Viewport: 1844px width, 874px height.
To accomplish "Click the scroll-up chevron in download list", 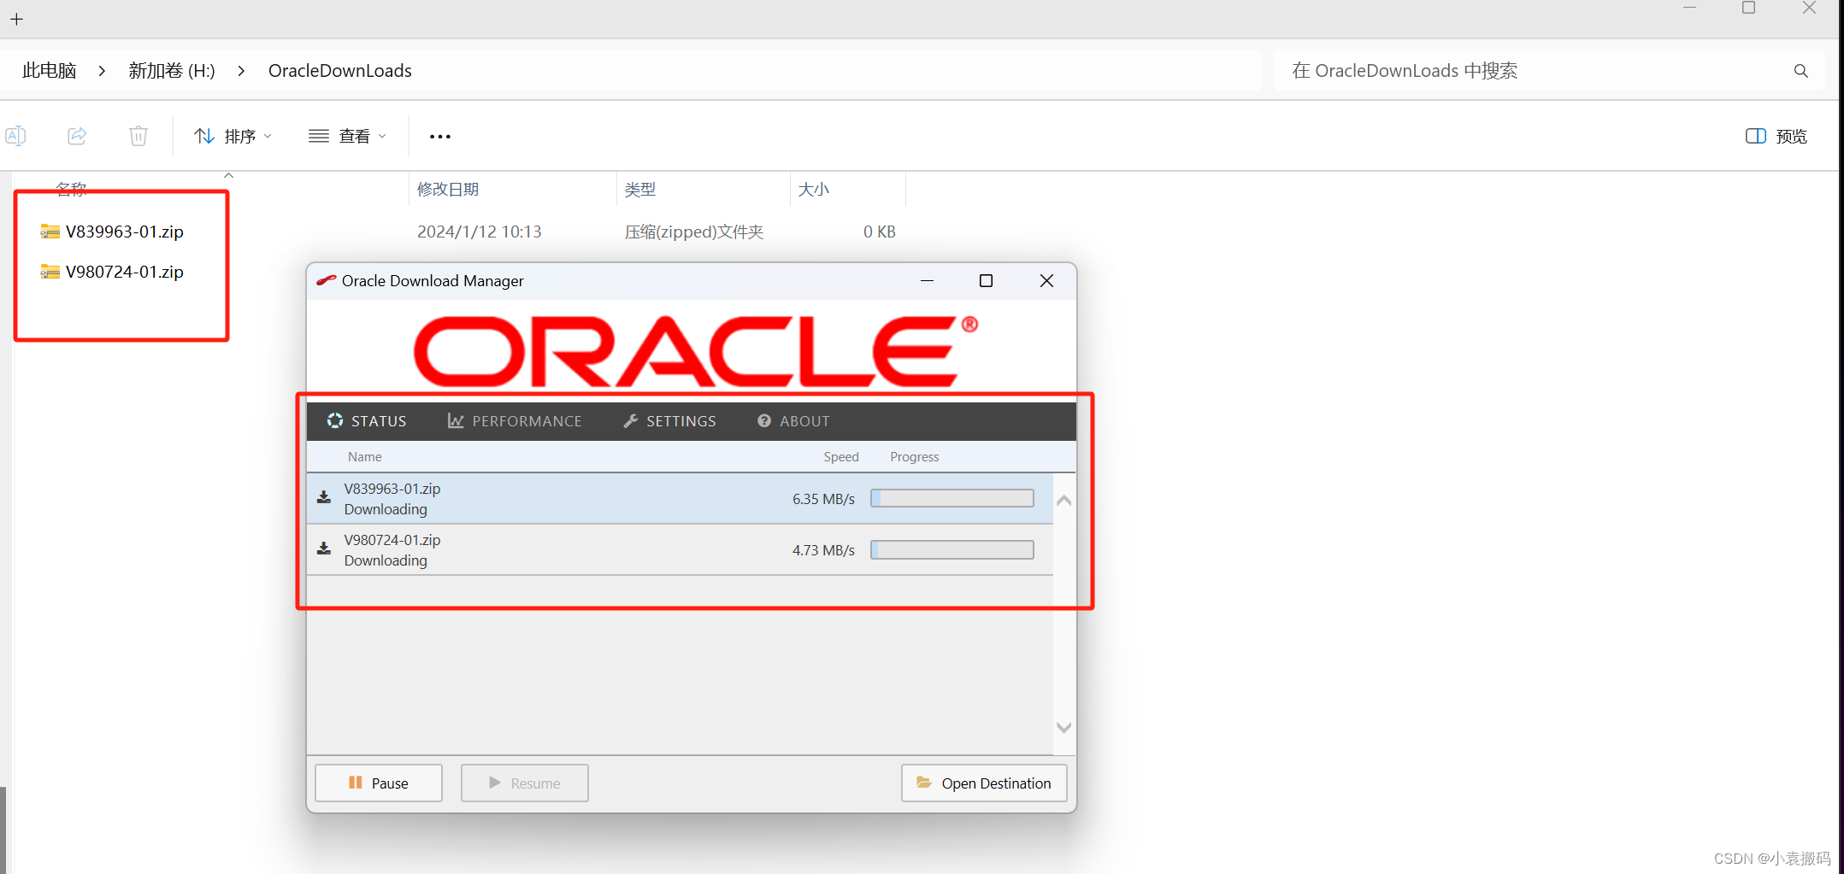I will pyautogui.click(x=1063, y=500).
